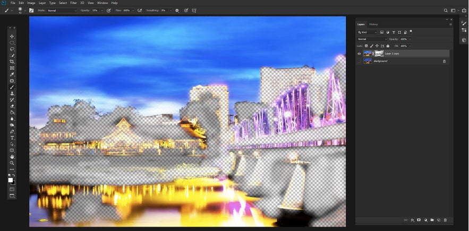Delete the selected layer trash icon
Viewport: 469px width, 231px height.
[445, 220]
